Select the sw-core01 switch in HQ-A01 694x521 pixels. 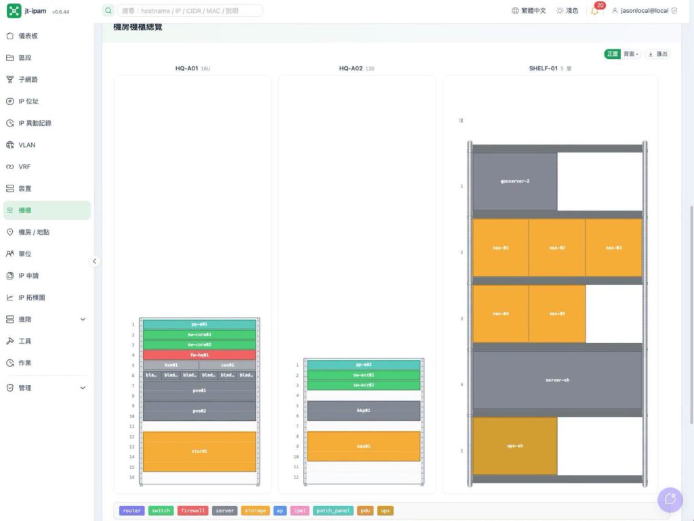coord(200,334)
